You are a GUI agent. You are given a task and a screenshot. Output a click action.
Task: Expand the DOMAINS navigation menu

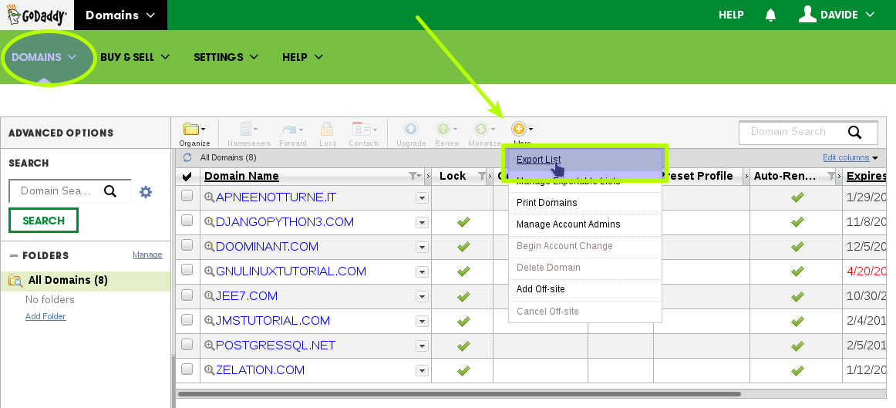(44, 57)
